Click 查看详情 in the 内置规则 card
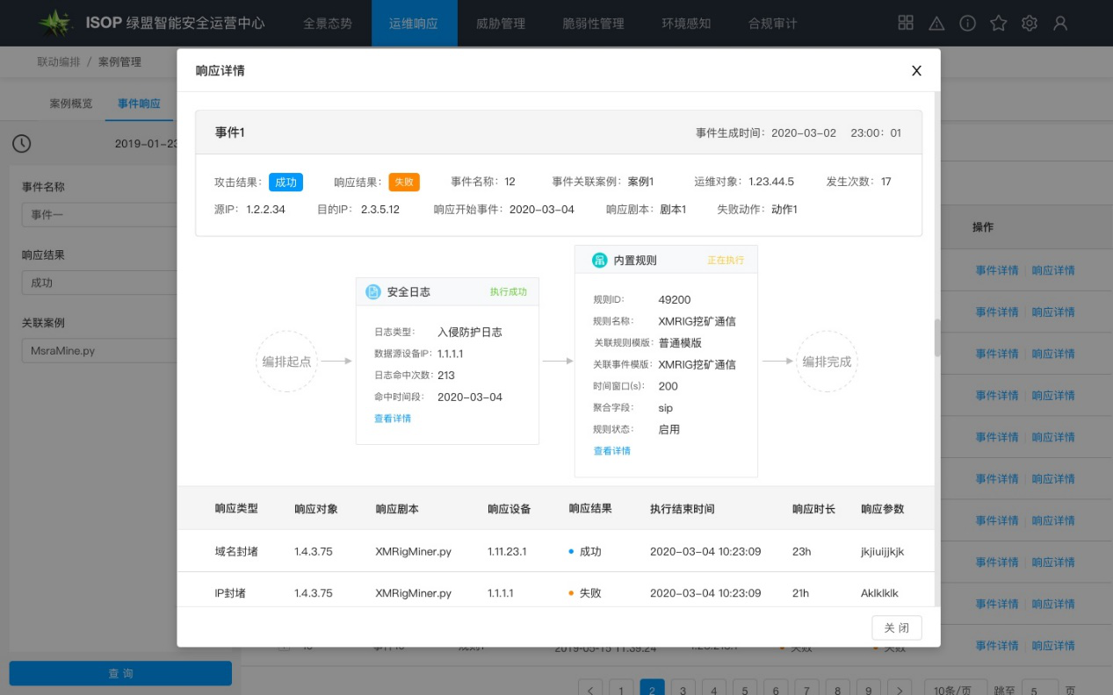 point(612,451)
